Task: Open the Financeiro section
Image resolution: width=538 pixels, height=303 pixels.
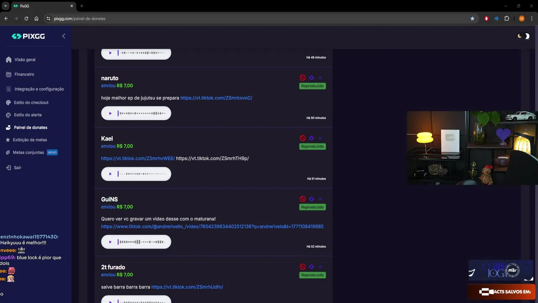Action: 20,74
